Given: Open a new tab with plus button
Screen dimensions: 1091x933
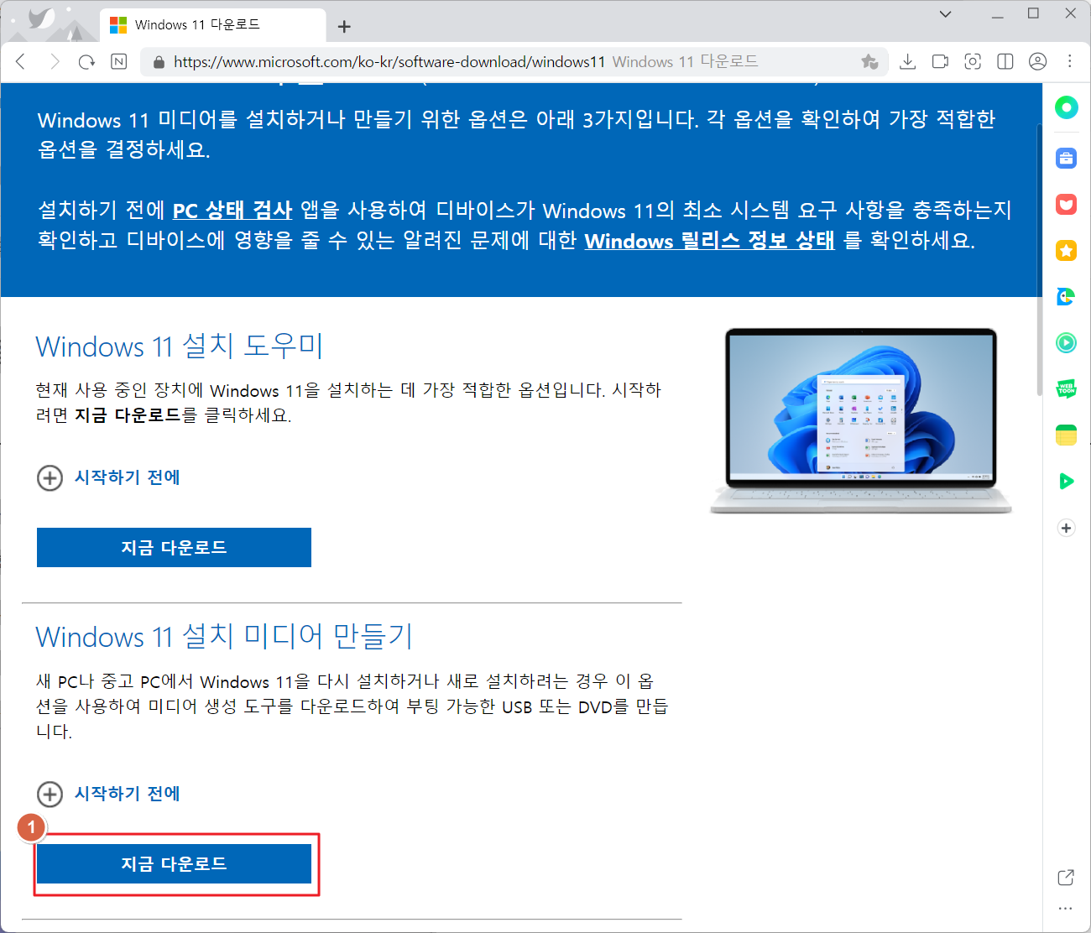Looking at the screenshot, I should [x=344, y=26].
